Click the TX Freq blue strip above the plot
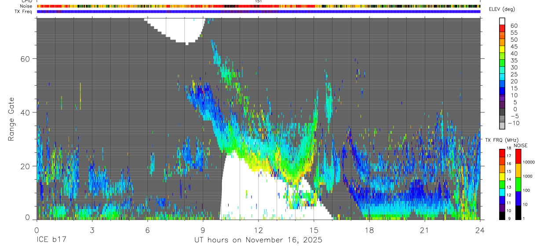This screenshot has width=540, height=249. click(x=258, y=11)
